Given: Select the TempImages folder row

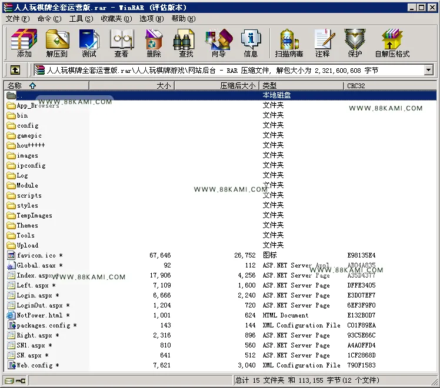Looking at the screenshot, I should pos(220,215).
